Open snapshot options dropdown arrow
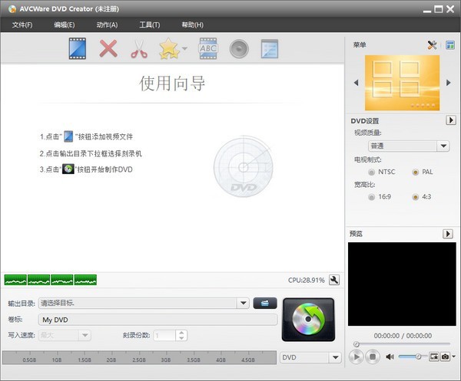This screenshot has width=461, height=381. (453, 356)
